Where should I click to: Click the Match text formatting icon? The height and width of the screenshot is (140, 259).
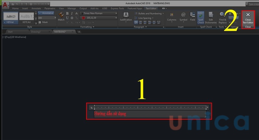pyautogui.click(x=61, y=16)
